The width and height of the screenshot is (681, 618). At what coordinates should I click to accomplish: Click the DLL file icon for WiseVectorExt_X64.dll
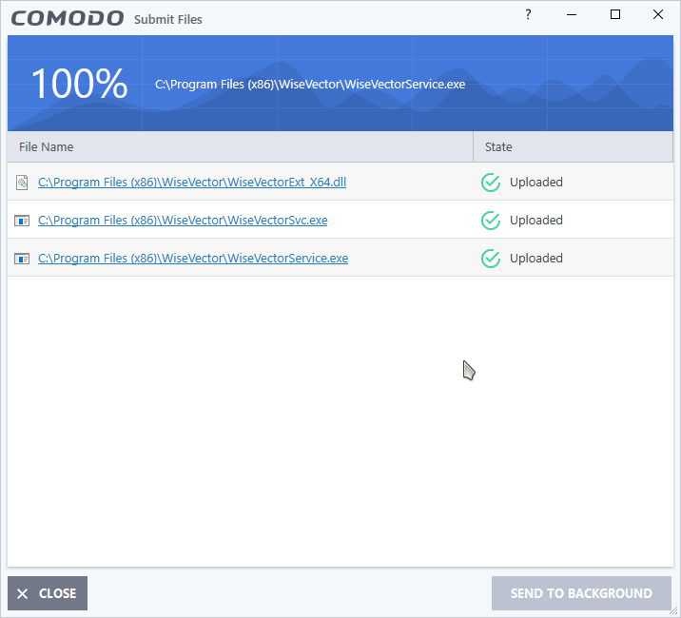coord(22,182)
